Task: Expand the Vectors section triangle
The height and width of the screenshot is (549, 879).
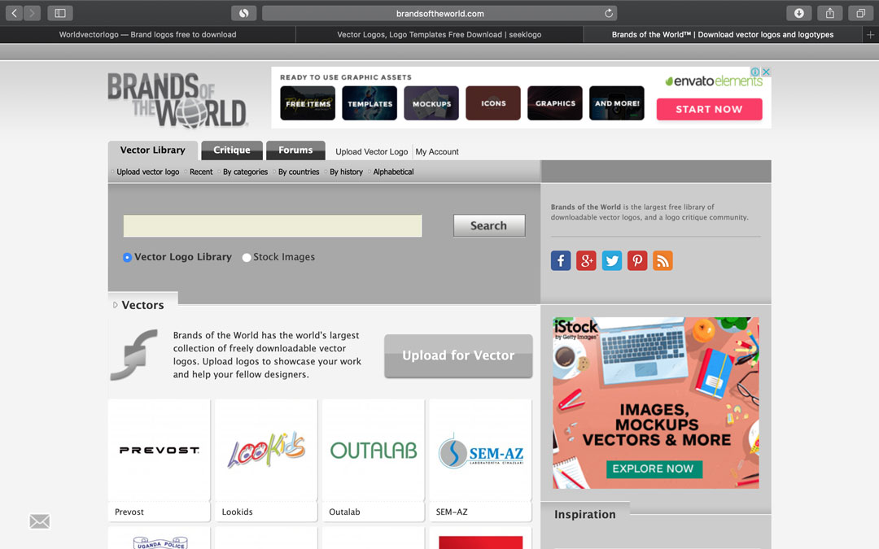Action: click(x=115, y=305)
